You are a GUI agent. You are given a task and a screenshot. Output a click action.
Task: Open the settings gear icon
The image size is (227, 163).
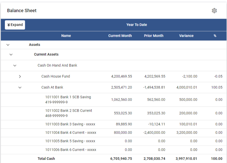214,11
